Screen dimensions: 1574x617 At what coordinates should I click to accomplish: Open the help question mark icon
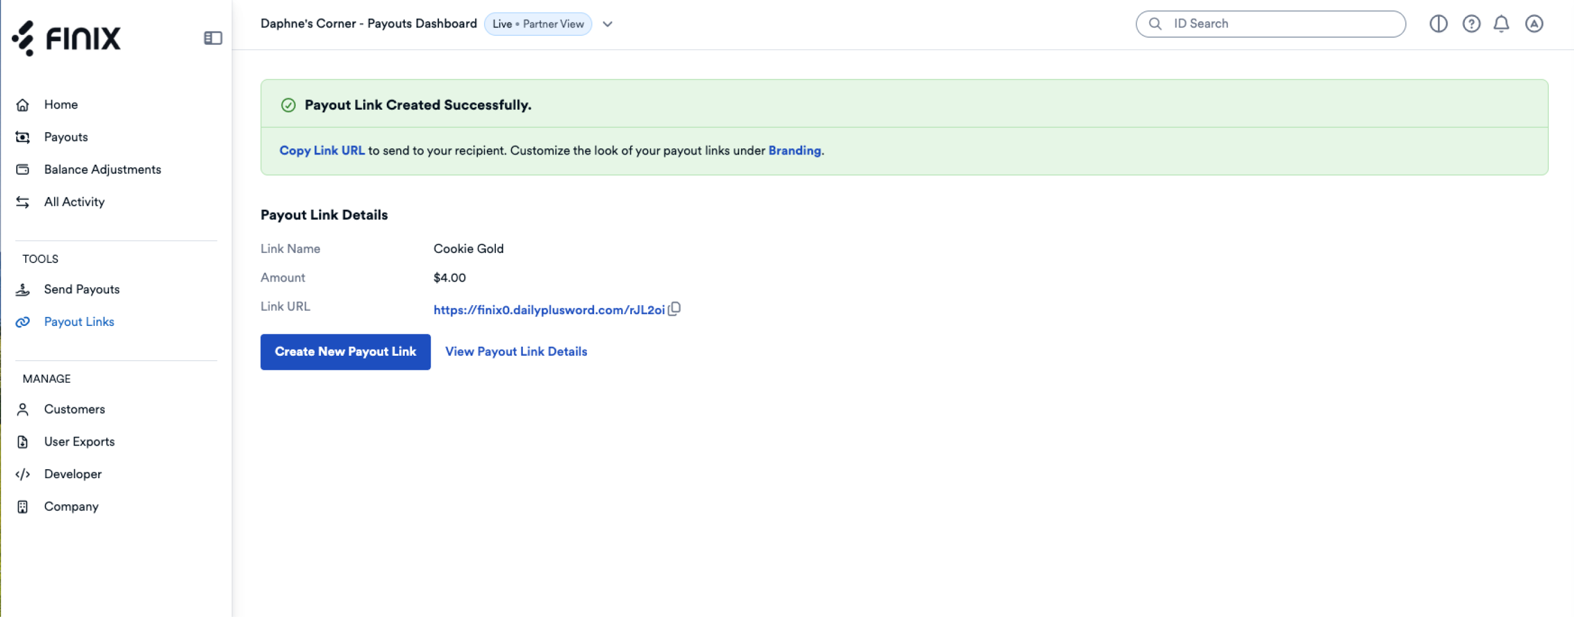[1471, 24]
